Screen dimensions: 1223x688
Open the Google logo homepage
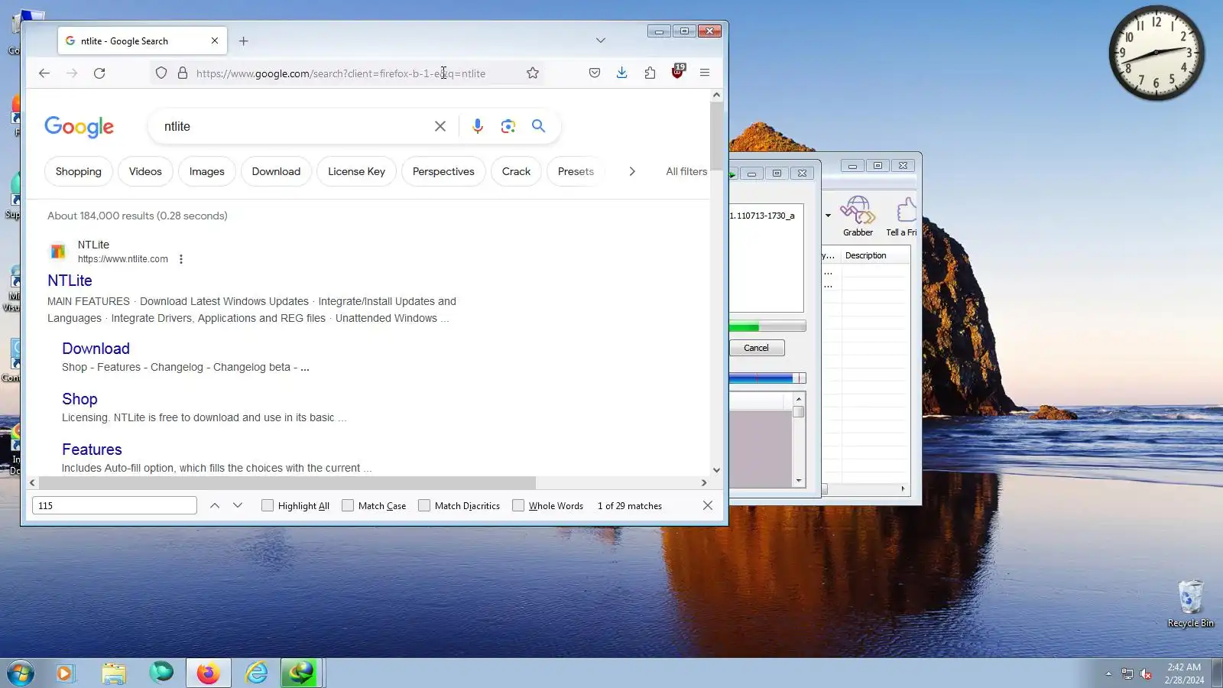point(79,127)
